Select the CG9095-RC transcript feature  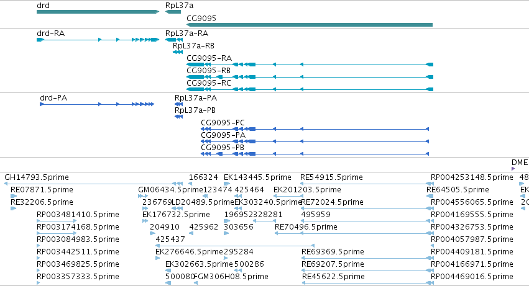coord(310,89)
